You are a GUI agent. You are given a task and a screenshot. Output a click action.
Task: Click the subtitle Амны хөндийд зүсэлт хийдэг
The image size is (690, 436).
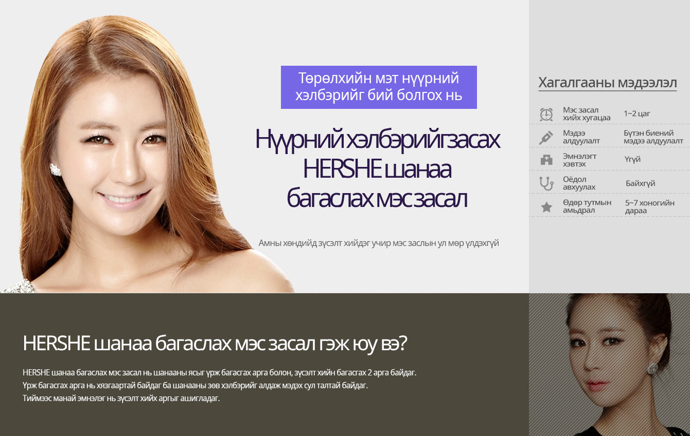click(x=379, y=243)
